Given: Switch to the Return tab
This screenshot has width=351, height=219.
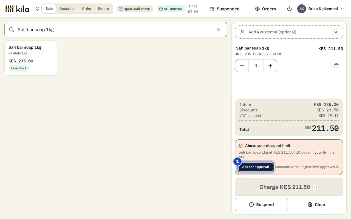Looking at the screenshot, I should coord(103,9).
